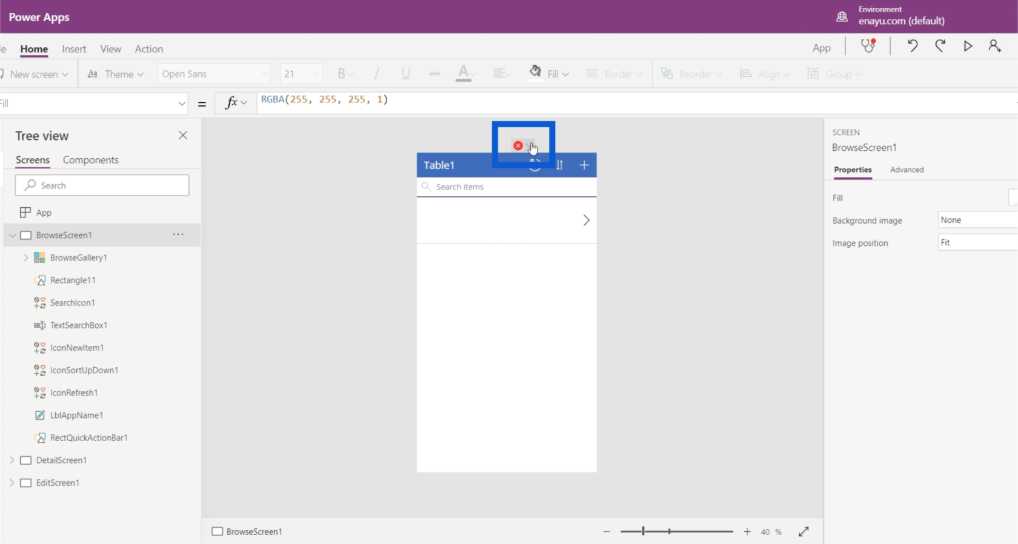This screenshot has height=544, width=1018.
Task: Click the Environment globe icon
Action: tap(842, 16)
